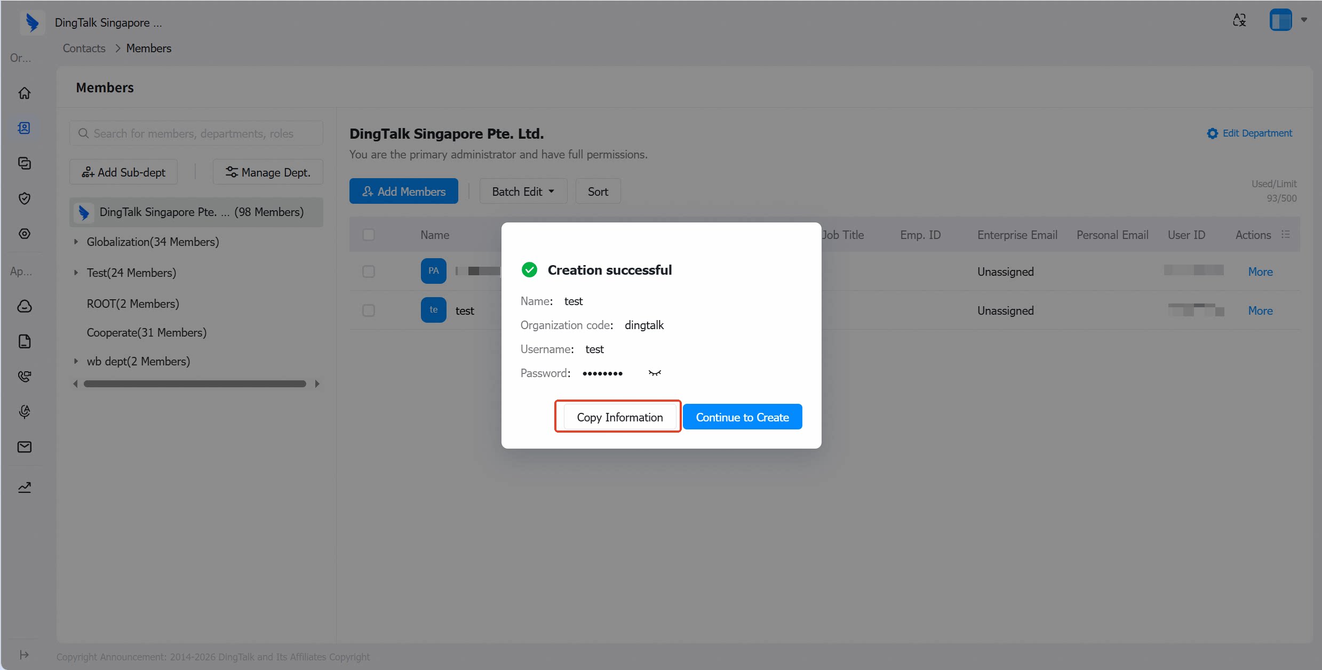This screenshot has width=1322, height=670.
Task: Select the Contacts icon in left sidebar
Action: [x=25, y=128]
